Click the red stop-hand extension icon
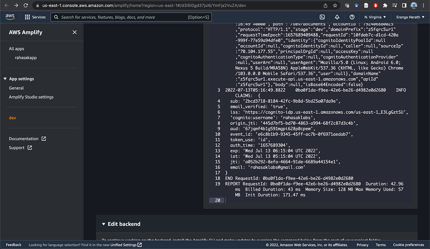Screen dimensions: 430x249 coord(376,6)
